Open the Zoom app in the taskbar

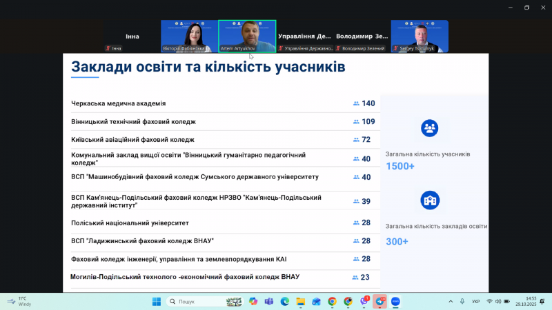396,302
